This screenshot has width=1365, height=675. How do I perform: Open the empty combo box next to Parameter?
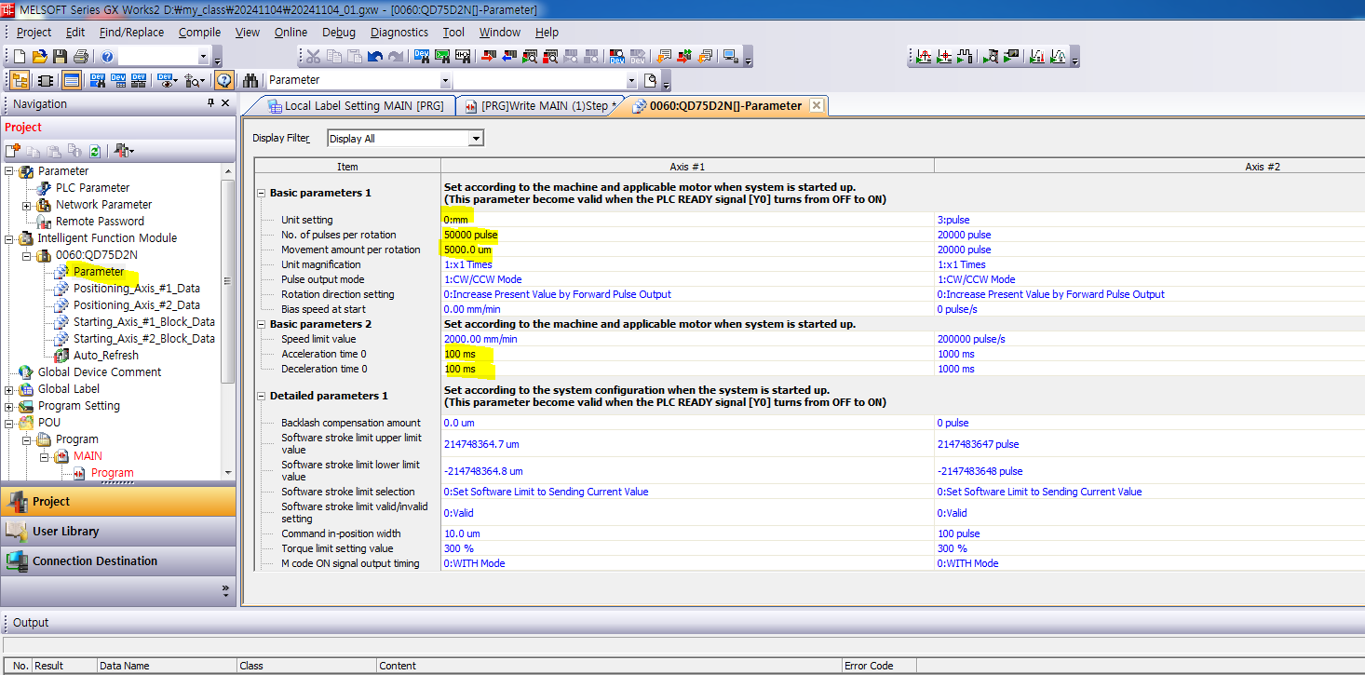click(x=632, y=80)
